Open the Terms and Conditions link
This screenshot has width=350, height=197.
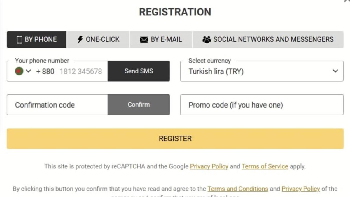pyautogui.click(x=237, y=189)
